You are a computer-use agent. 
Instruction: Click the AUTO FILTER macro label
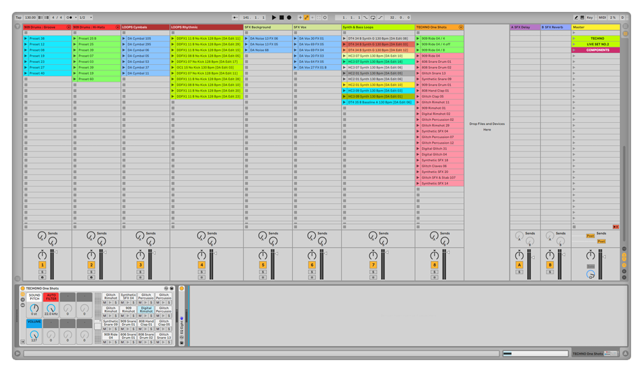click(51, 297)
